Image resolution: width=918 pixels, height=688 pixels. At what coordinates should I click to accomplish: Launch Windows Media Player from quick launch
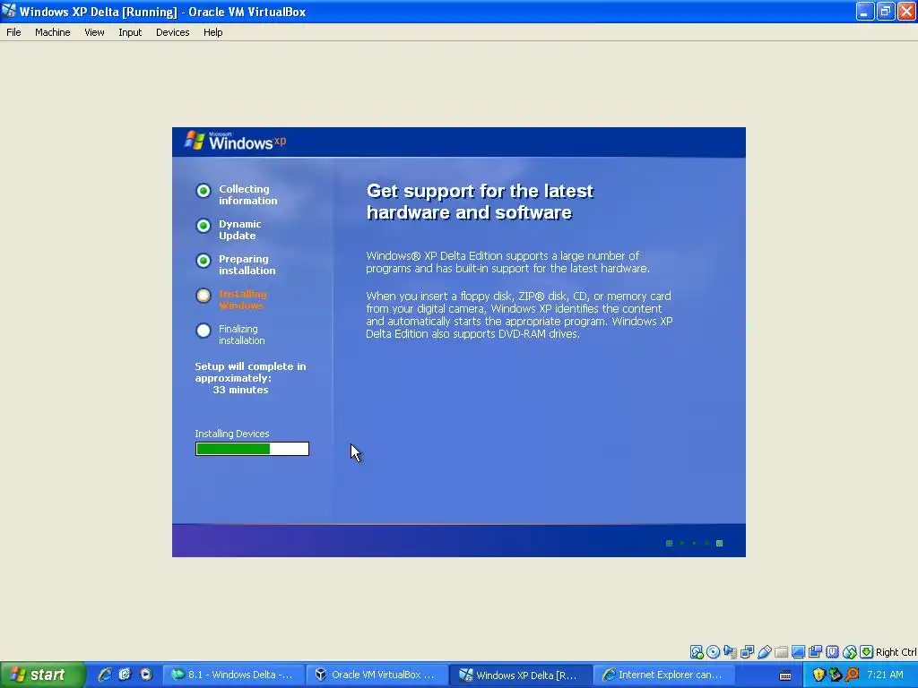point(146,675)
